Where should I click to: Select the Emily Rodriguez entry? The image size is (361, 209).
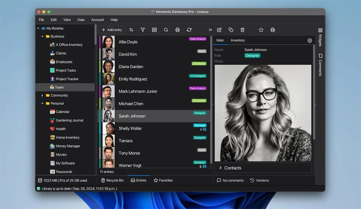(154, 79)
